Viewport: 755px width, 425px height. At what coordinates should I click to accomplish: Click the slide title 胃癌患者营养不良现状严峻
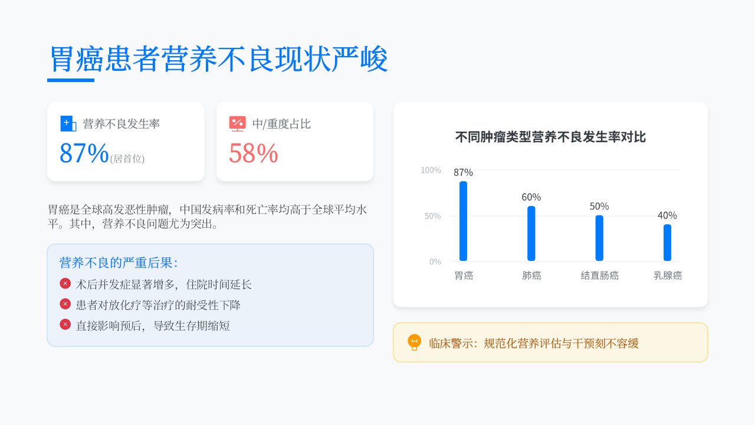(218, 59)
